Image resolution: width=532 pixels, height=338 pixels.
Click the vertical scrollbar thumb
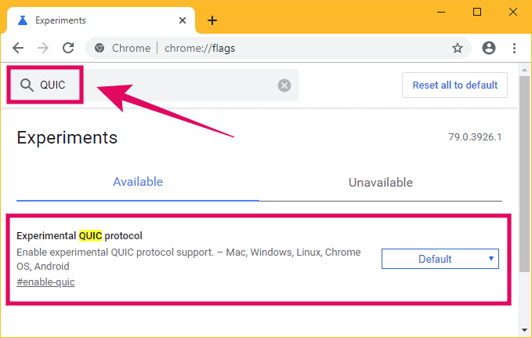[x=524, y=174]
